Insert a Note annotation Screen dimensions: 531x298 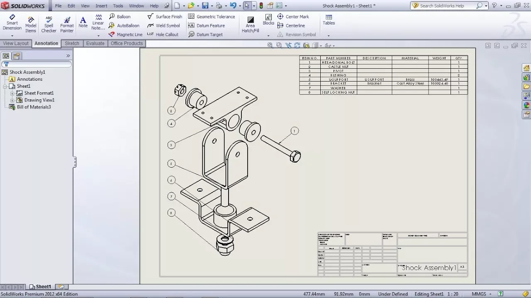point(83,22)
